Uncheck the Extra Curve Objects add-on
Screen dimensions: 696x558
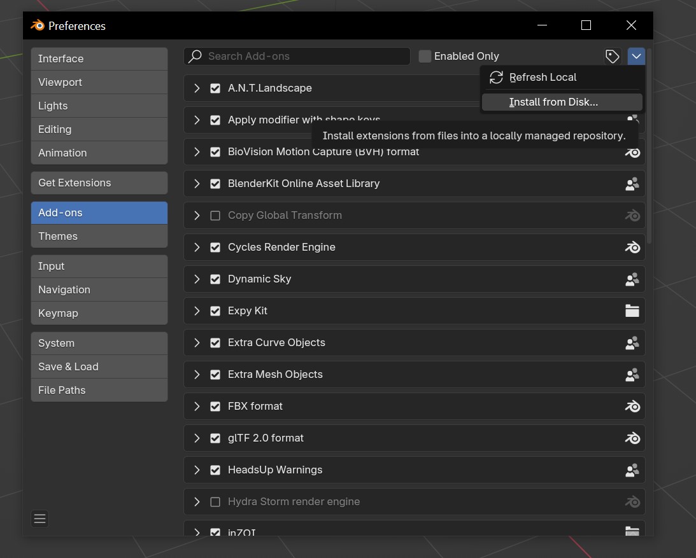215,343
